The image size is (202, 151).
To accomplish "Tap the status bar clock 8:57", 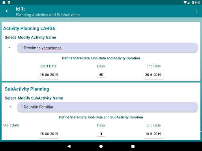I will [198, 2].
